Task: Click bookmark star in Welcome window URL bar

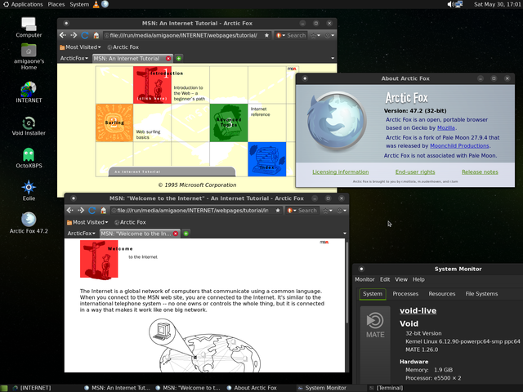Action: click(x=278, y=210)
